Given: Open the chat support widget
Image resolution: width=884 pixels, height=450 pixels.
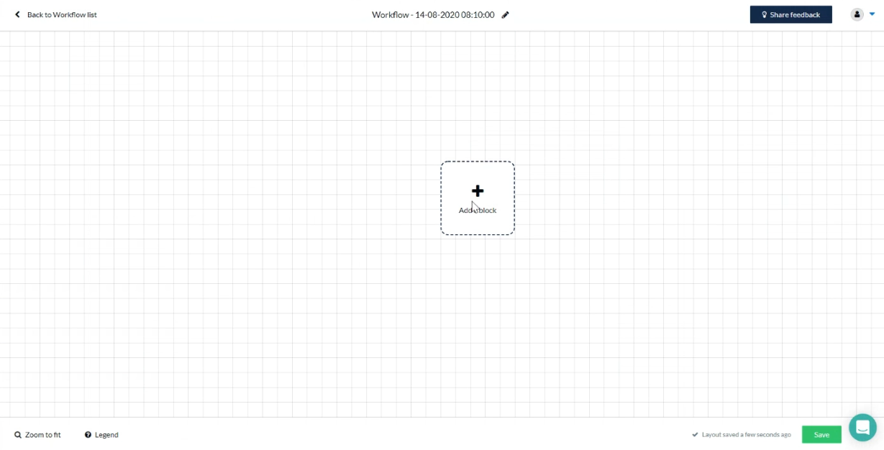Looking at the screenshot, I should click(x=862, y=428).
